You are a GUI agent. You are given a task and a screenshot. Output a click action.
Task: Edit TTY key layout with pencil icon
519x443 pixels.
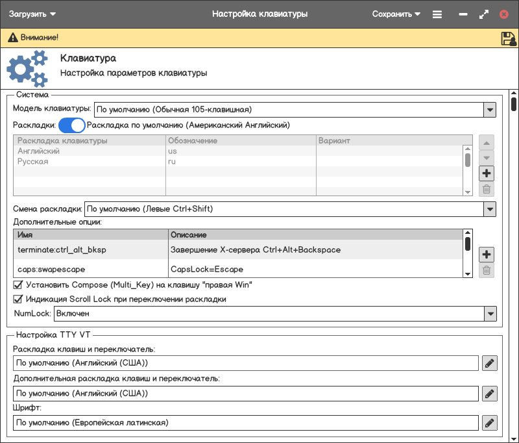[x=490, y=363]
